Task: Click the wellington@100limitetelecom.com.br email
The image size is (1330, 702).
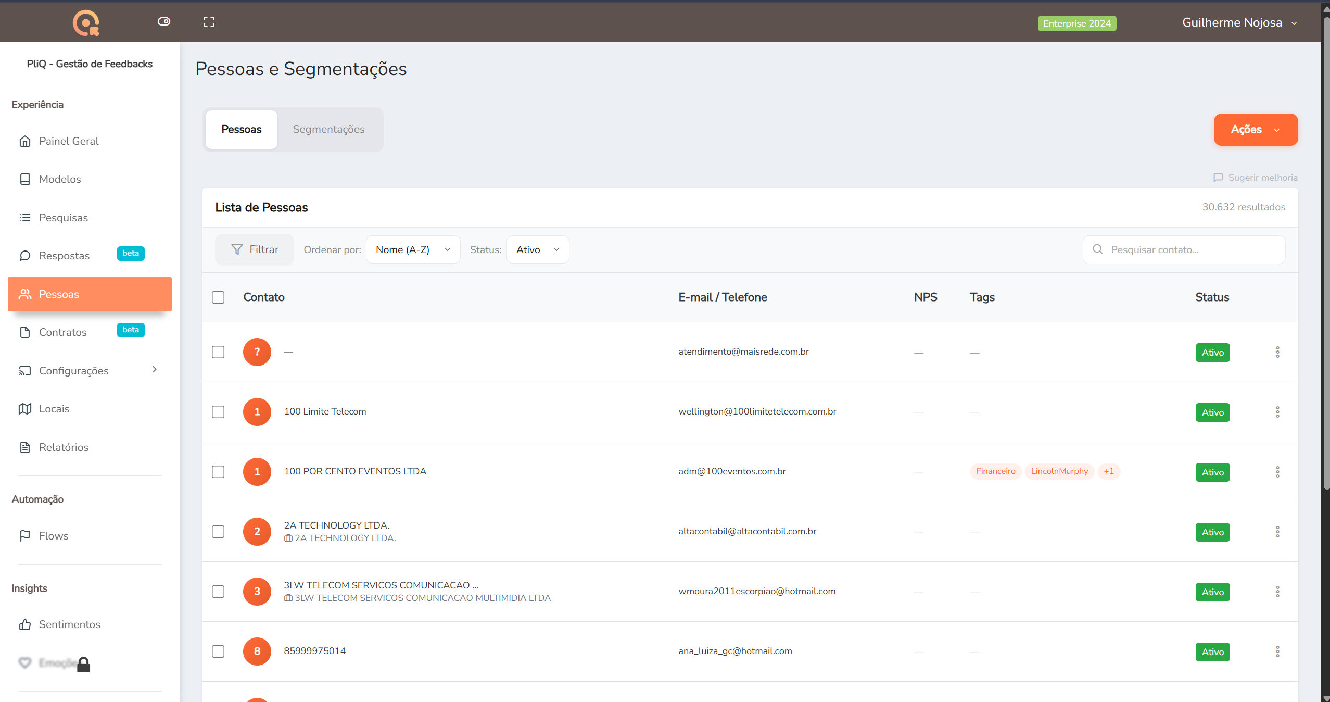Action: [757, 411]
